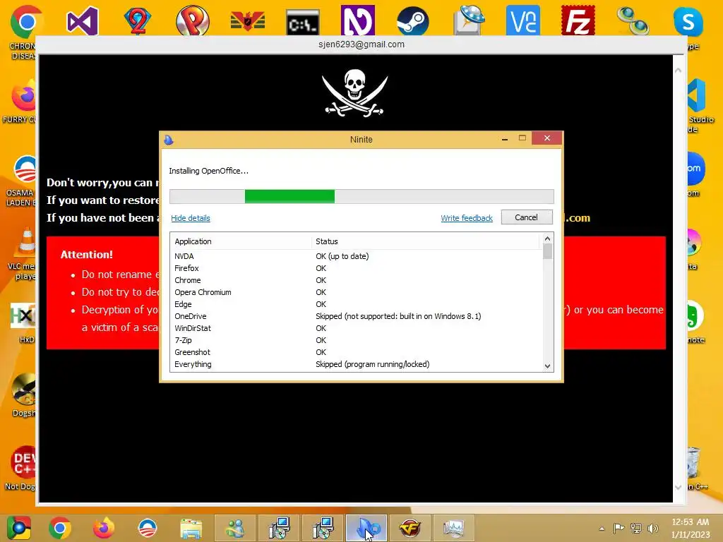Click the Ninite title bar app icon
This screenshot has width=723, height=542.
169,140
